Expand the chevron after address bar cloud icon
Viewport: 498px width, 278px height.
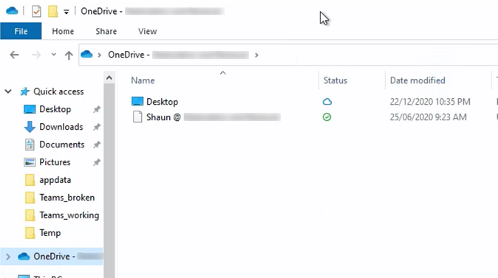click(x=100, y=55)
